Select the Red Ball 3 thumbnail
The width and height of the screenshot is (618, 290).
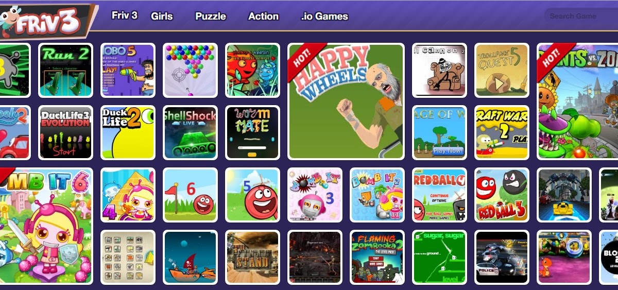(502, 195)
